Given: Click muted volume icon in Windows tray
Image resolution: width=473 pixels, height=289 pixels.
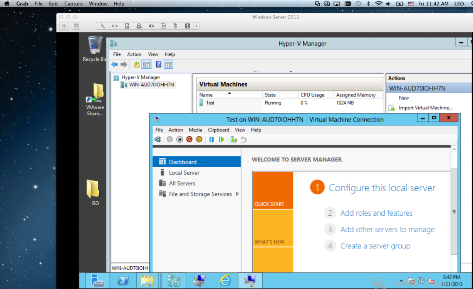Looking at the screenshot, I should 431,281.
